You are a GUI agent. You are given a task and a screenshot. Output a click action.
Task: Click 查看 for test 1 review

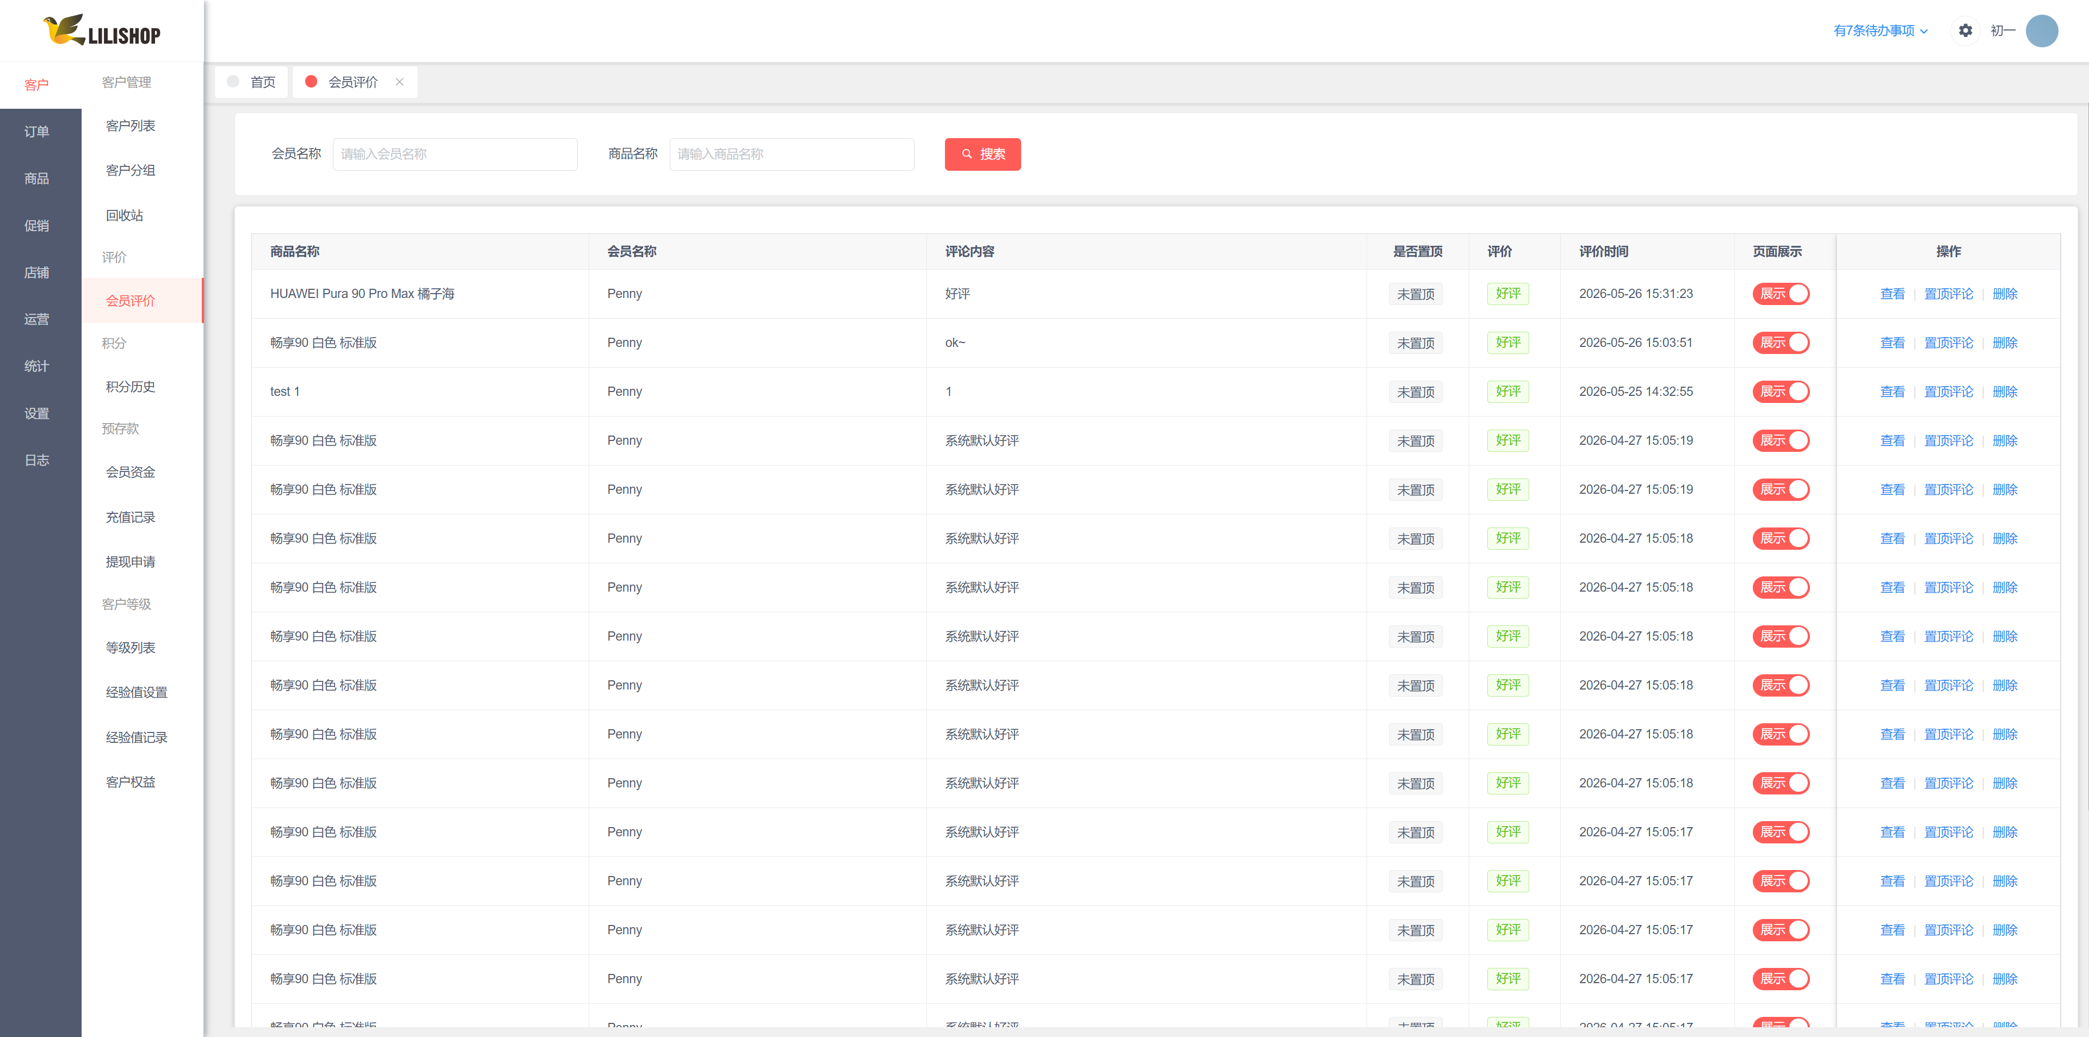pyautogui.click(x=1892, y=392)
